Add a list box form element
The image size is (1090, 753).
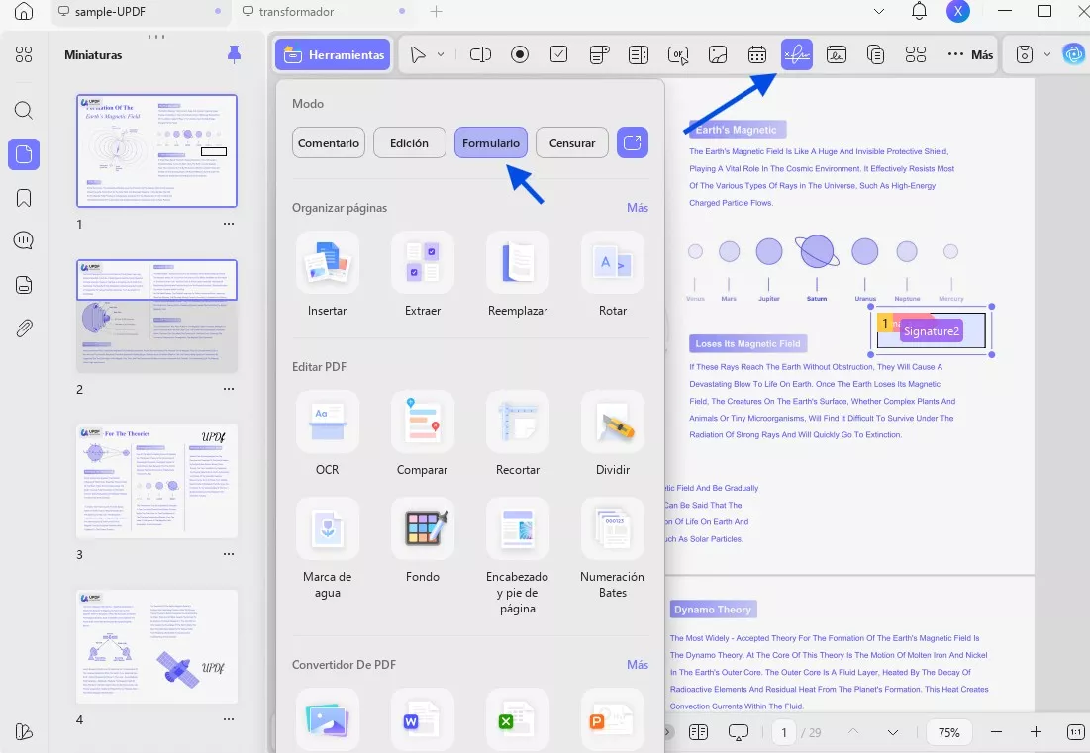[639, 54]
